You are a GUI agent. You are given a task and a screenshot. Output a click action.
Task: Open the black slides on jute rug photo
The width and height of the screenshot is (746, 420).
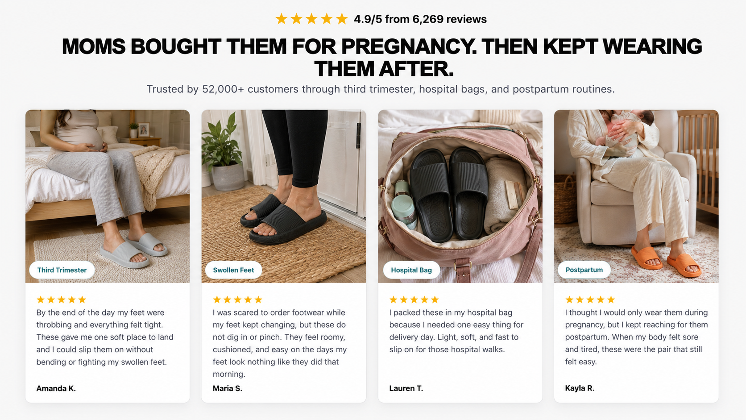[x=284, y=196]
